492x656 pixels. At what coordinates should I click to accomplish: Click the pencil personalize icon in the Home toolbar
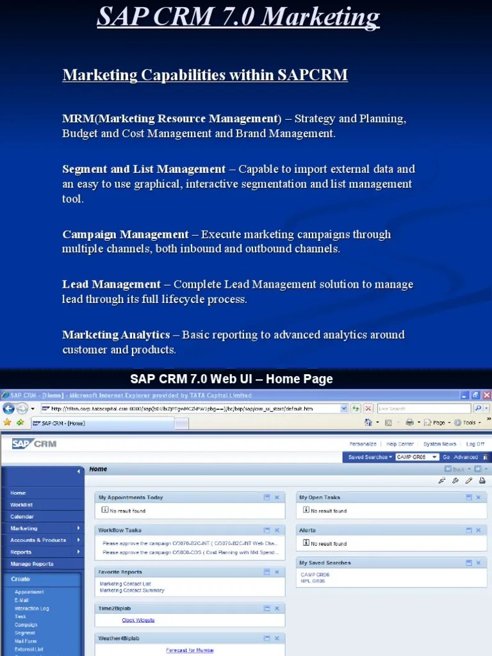(x=468, y=480)
